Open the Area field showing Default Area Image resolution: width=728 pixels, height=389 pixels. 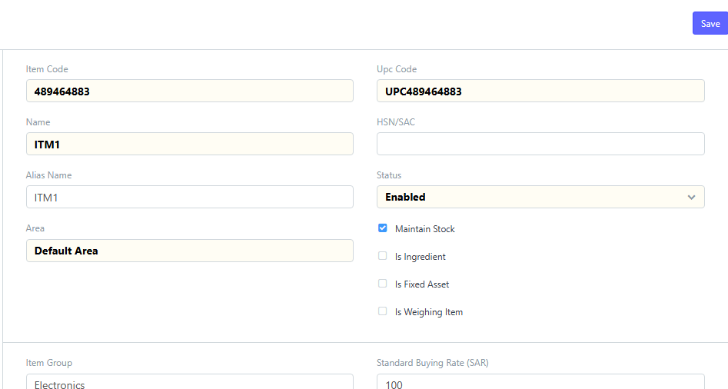click(189, 251)
